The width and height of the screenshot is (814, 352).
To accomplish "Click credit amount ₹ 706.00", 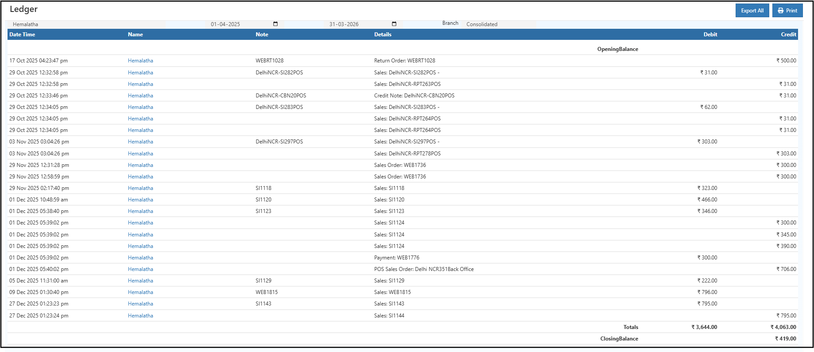I will (786, 269).
